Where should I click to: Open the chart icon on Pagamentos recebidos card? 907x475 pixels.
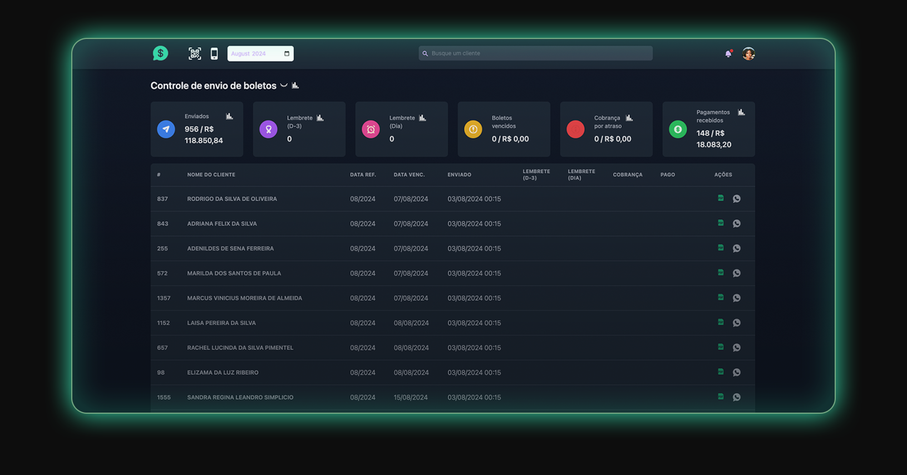click(x=741, y=112)
